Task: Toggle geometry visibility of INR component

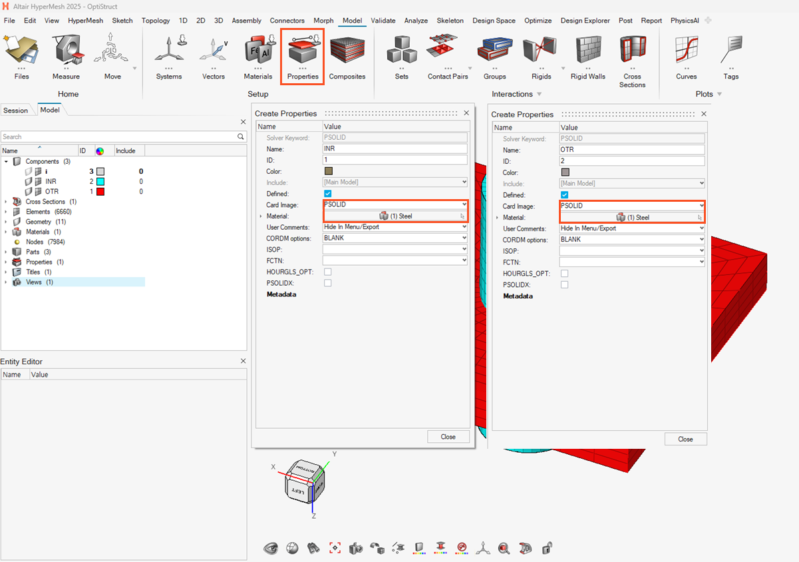Action: [29, 182]
